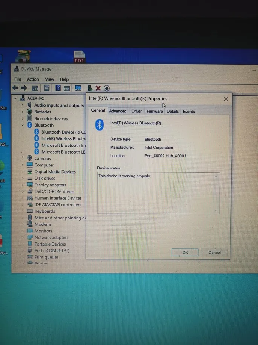Image resolution: width=258 pixels, height=345 pixels.
Task: Click the red X Uninstall device icon
Action: 98,88
